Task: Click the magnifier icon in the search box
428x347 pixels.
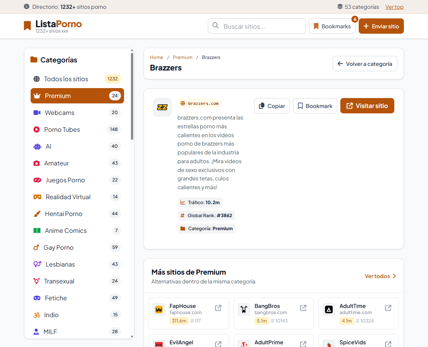Action: tap(216, 26)
